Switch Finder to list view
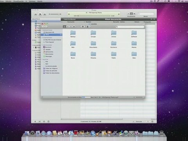 pos(68,27)
